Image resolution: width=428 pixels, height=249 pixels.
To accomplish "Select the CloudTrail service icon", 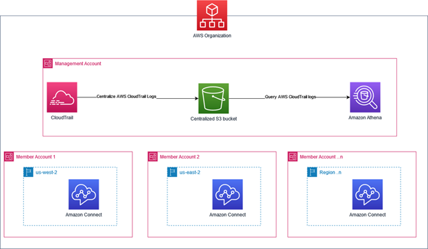I will (62, 97).
